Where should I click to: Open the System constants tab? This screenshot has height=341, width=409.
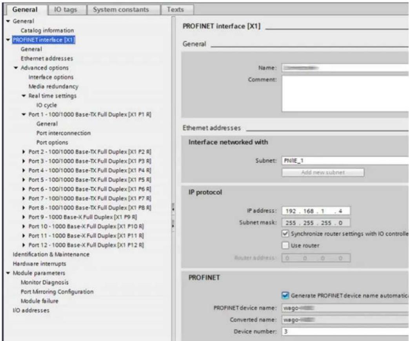coord(121,10)
